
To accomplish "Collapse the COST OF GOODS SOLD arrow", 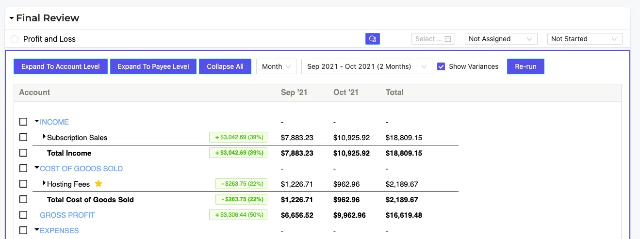I will (x=37, y=168).
